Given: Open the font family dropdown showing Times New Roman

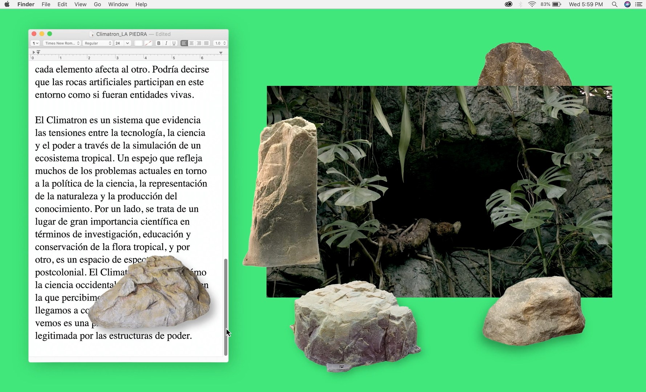Looking at the screenshot, I should pos(61,43).
